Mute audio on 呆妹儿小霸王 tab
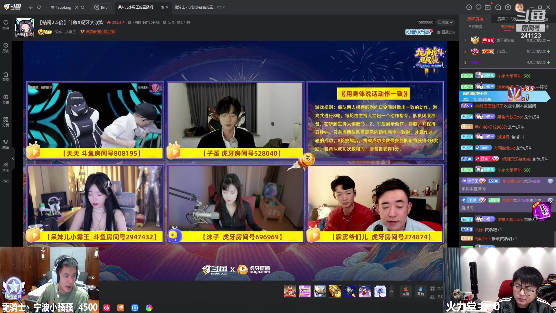556x313 pixels. 162,7
